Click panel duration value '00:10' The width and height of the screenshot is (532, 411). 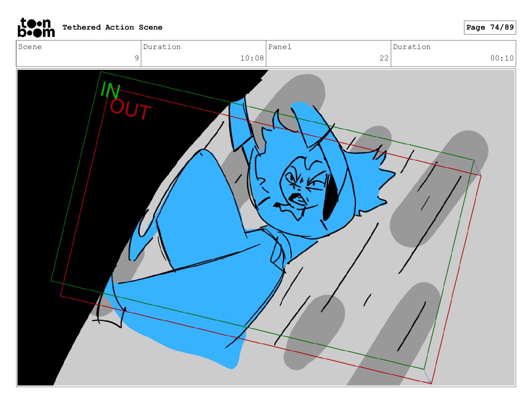(x=502, y=58)
